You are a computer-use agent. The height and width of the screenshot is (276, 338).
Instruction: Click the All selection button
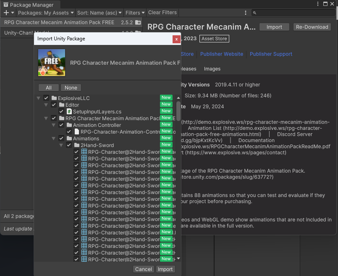click(49, 87)
